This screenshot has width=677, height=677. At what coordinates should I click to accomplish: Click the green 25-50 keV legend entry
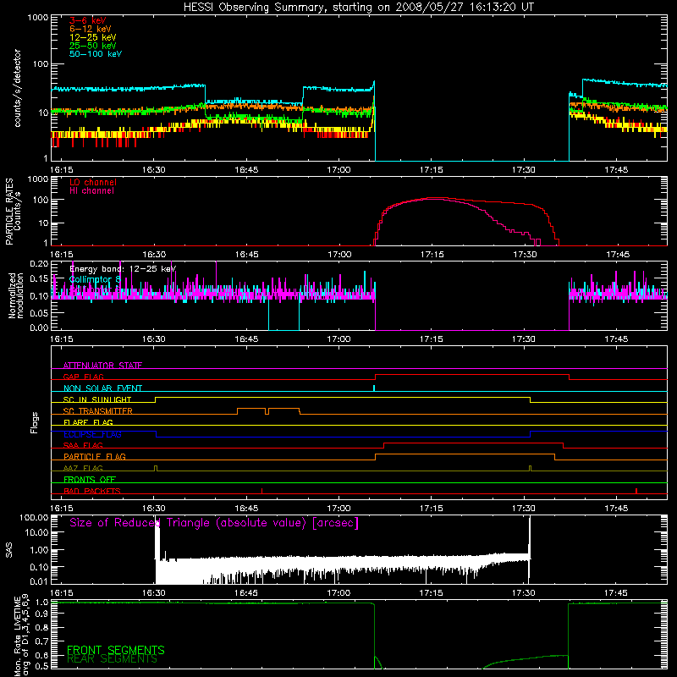coord(93,46)
